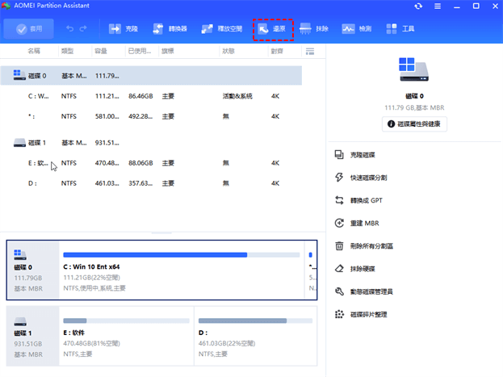Click the 磁碟 1 icon in list row

click(19, 142)
